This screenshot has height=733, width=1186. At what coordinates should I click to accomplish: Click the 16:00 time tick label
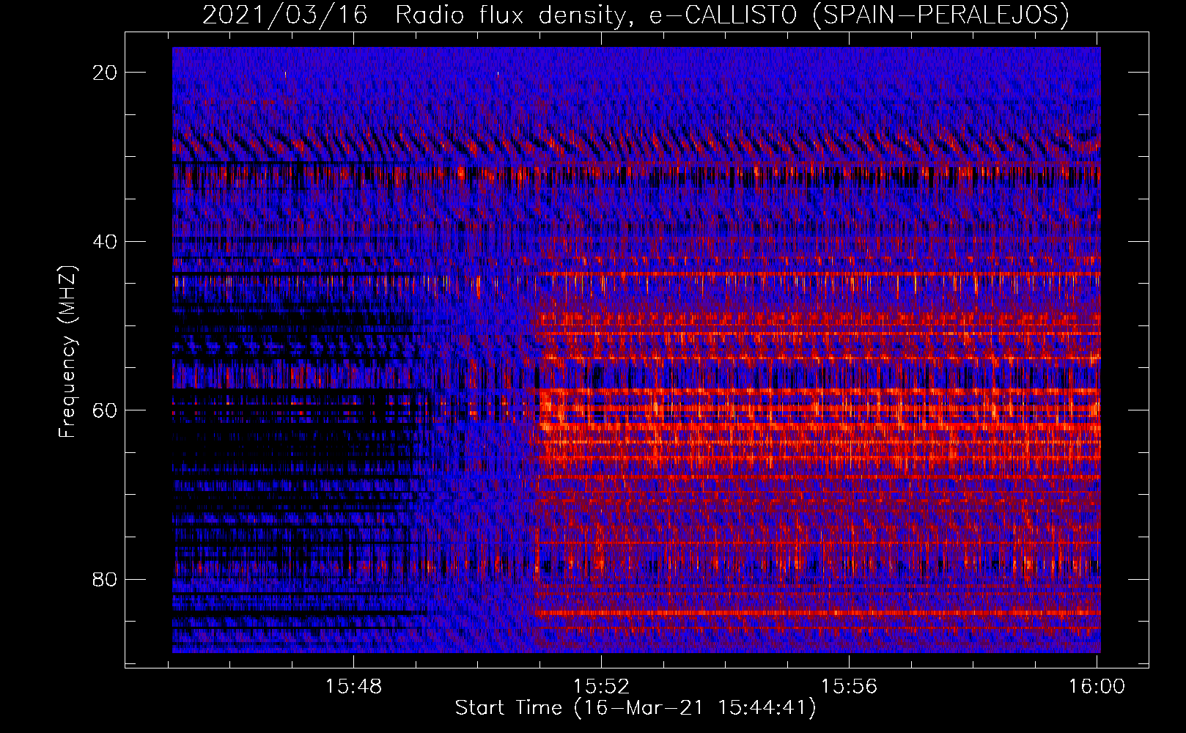pos(1097,687)
